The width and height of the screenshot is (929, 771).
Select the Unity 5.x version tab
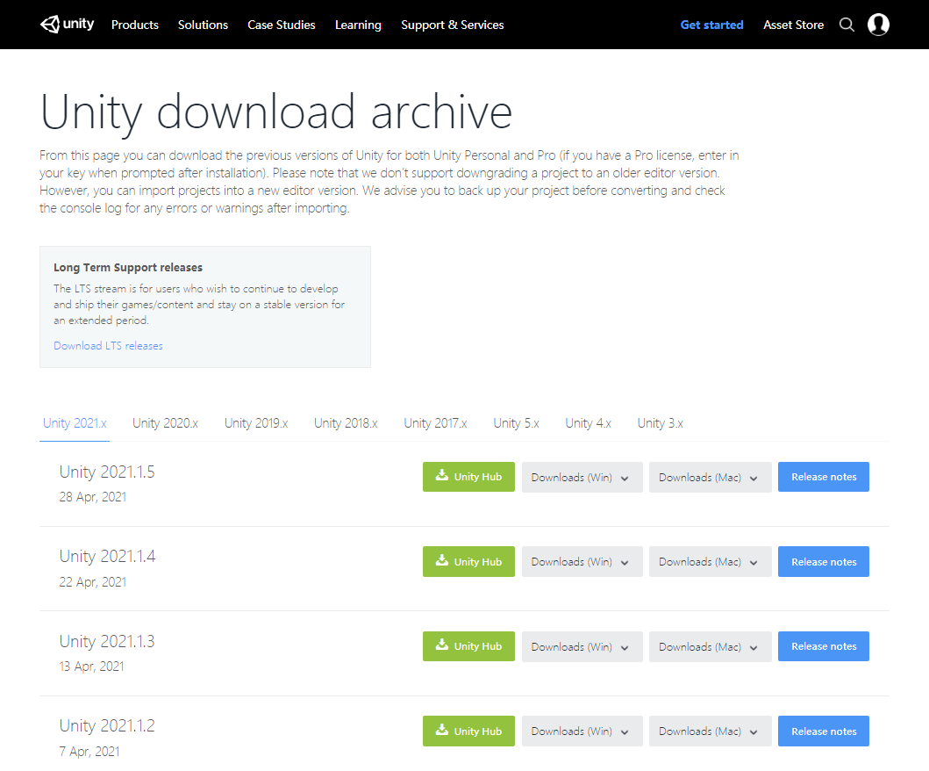tap(516, 422)
